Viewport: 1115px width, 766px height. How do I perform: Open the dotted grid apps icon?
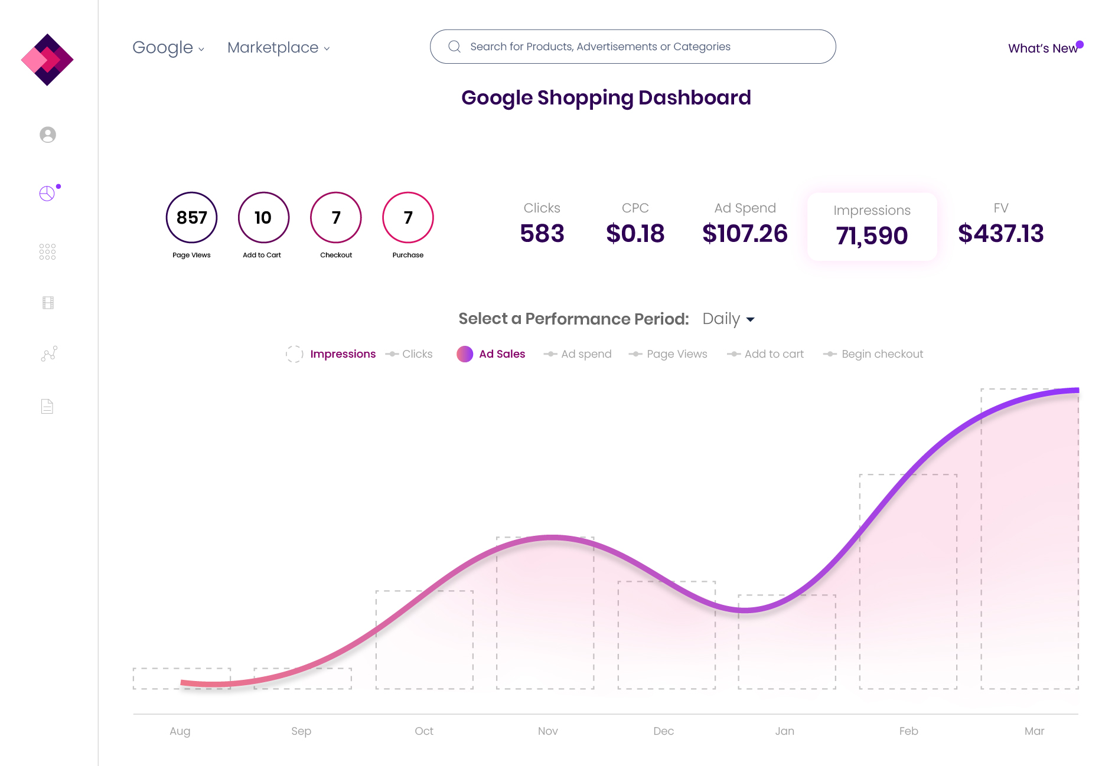[x=47, y=252]
